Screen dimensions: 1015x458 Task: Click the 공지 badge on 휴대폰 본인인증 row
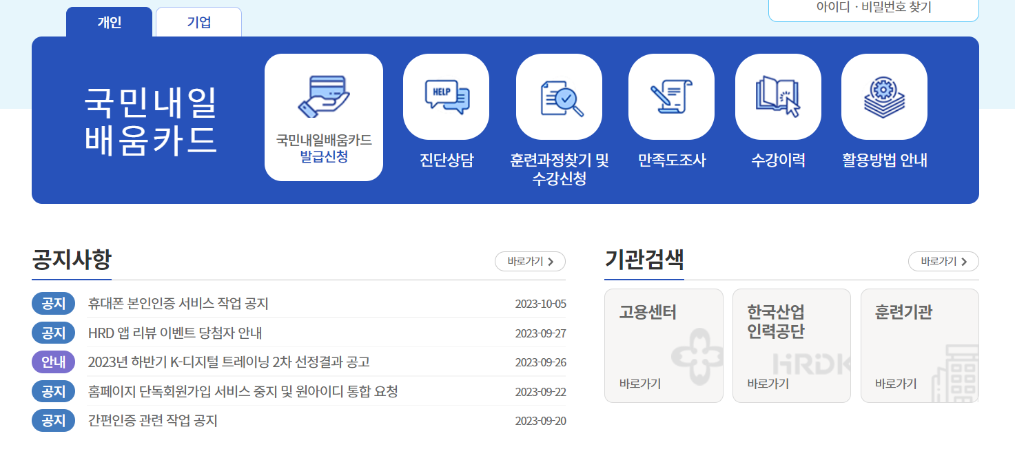point(53,304)
